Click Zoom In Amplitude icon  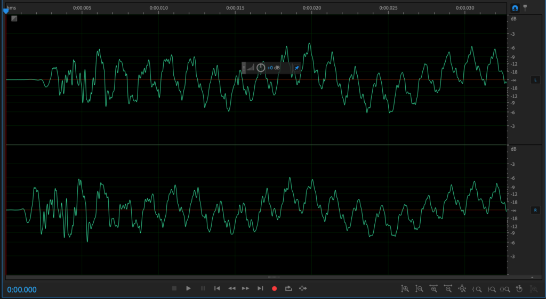click(405, 289)
